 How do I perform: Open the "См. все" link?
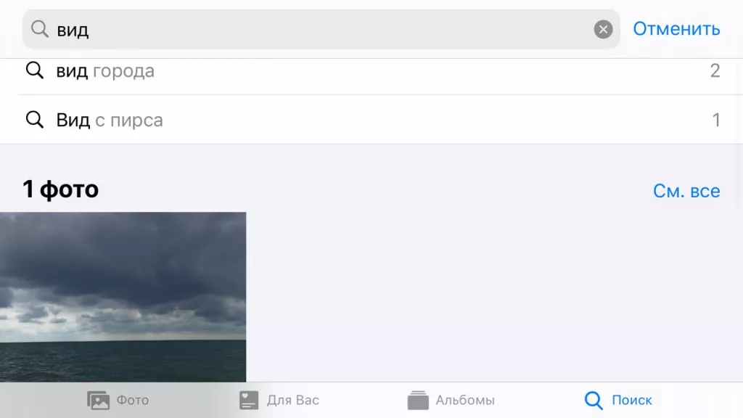coord(686,191)
